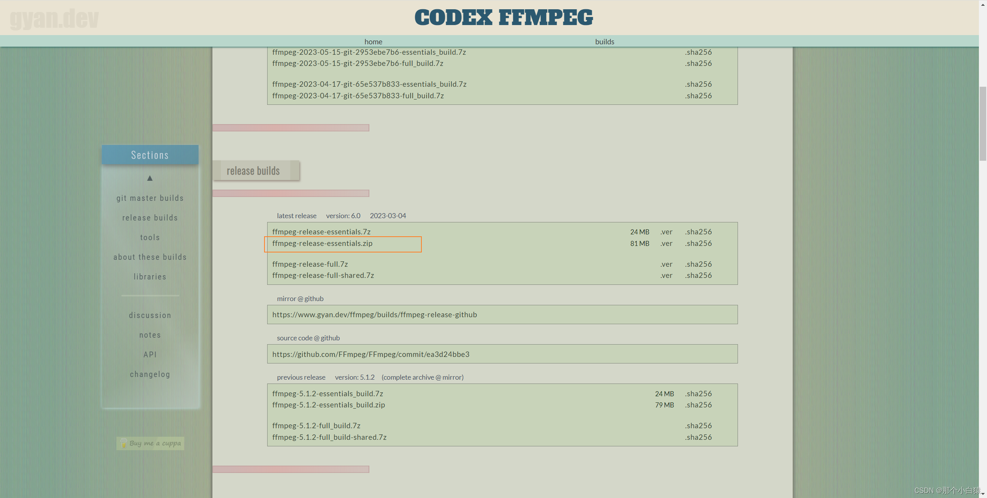
Task: Open .ver link for ffmpeg-release-essentials.zip
Action: [x=666, y=244]
